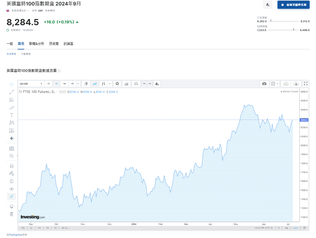This screenshot has height=238, width=316.
Task: Click the UK100 symbol input field
Action: [x=29, y=84]
